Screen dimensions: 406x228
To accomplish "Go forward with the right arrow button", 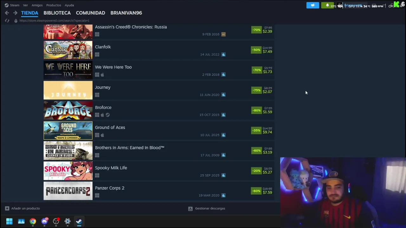I will pos(15,13).
